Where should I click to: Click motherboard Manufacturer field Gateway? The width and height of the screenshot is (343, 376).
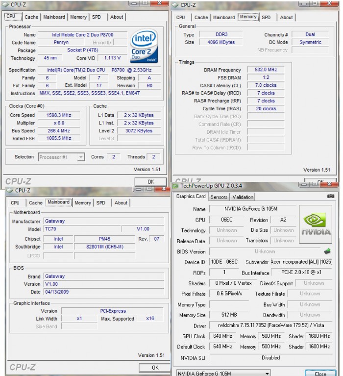(x=104, y=221)
